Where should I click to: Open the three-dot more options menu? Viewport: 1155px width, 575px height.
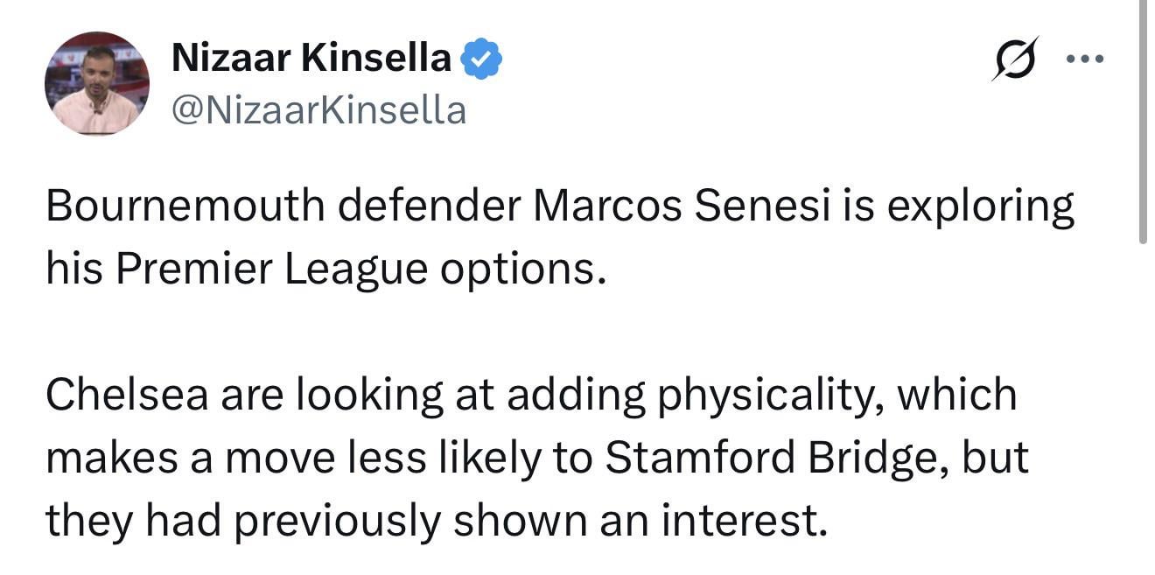(x=1086, y=60)
